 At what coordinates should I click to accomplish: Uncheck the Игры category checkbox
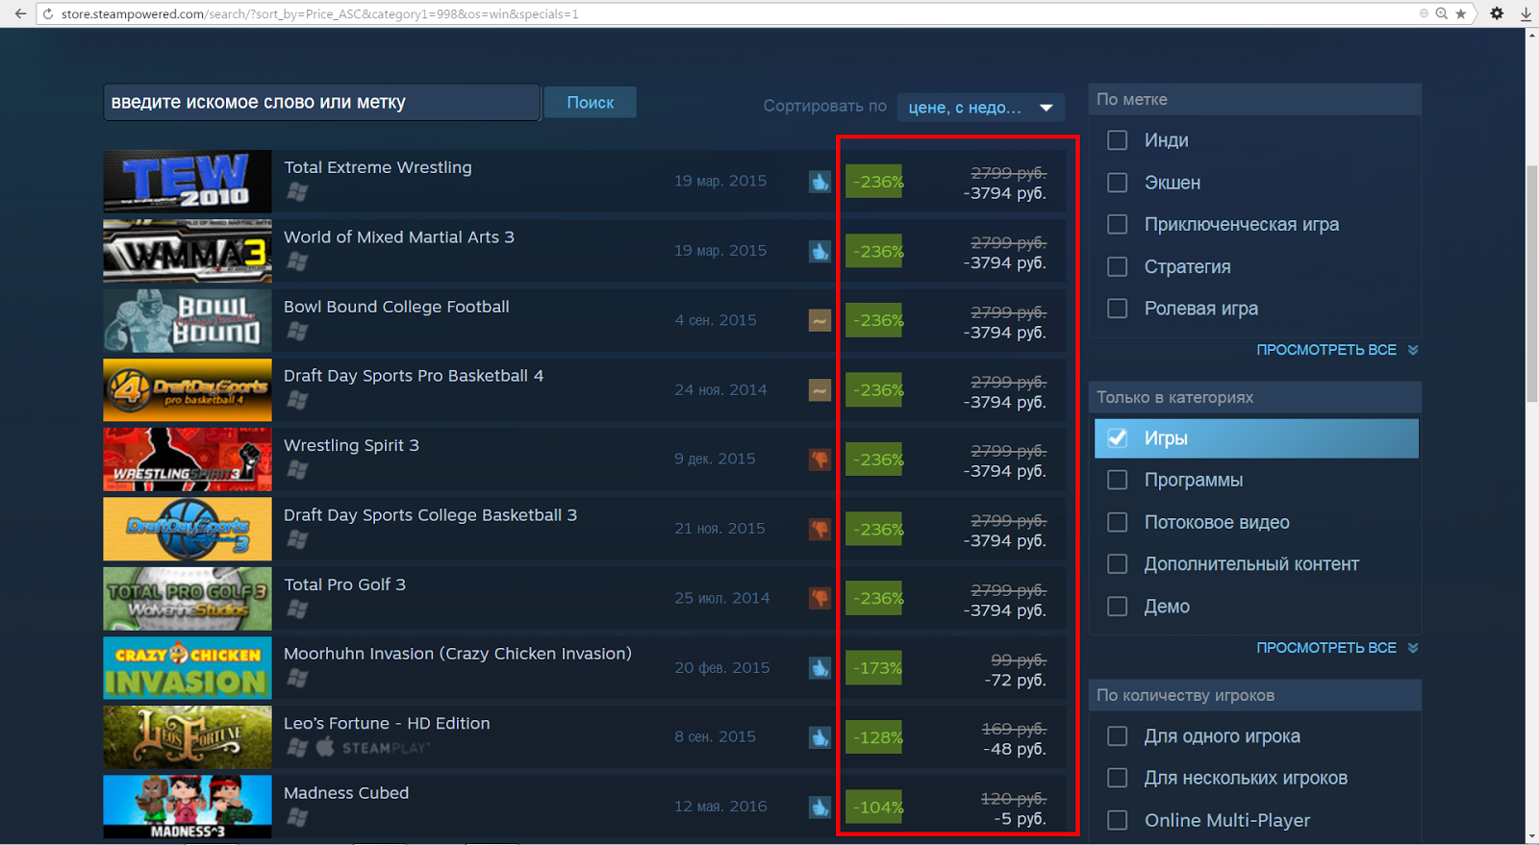pyautogui.click(x=1117, y=437)
